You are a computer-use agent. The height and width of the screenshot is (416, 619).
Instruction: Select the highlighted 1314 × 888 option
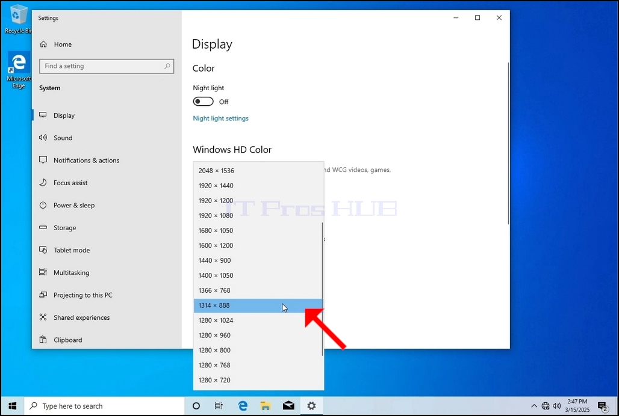(258, 305)
